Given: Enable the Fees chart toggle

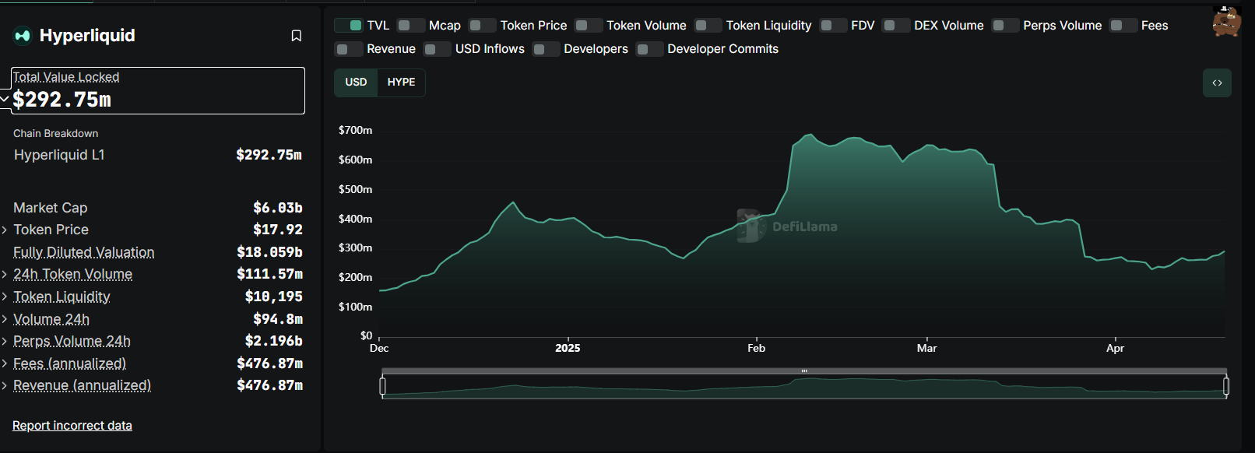Looking at the screenshot, I should pos(1123,26).
